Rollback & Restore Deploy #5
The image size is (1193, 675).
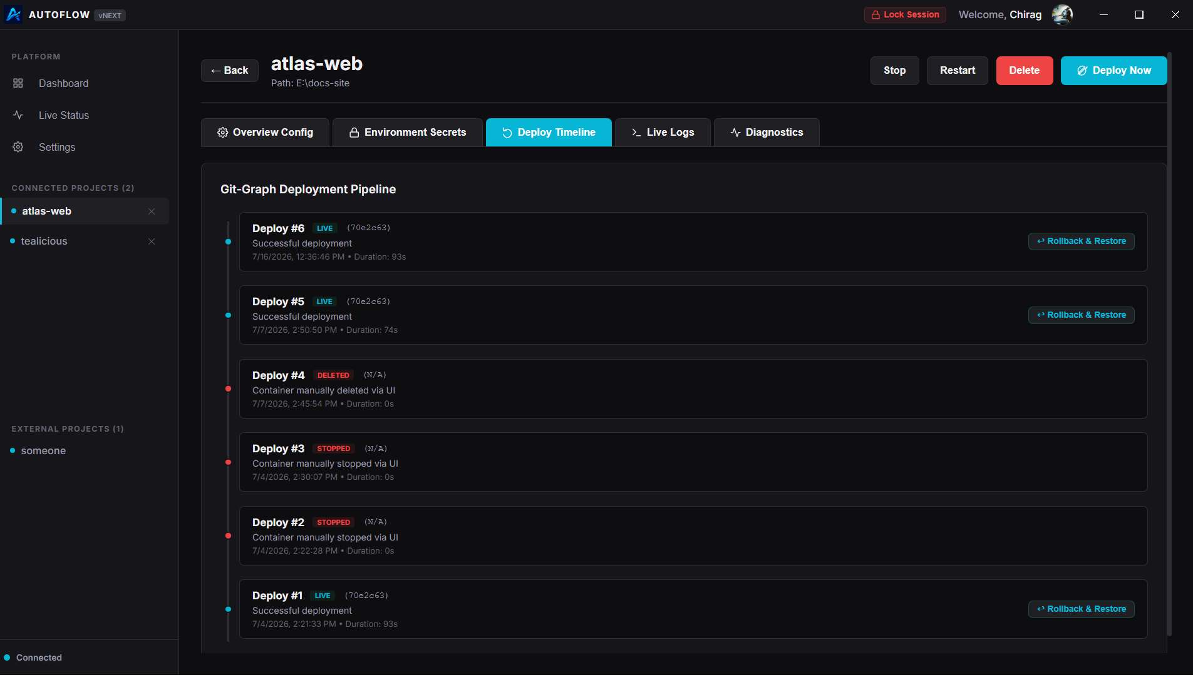1081,315
